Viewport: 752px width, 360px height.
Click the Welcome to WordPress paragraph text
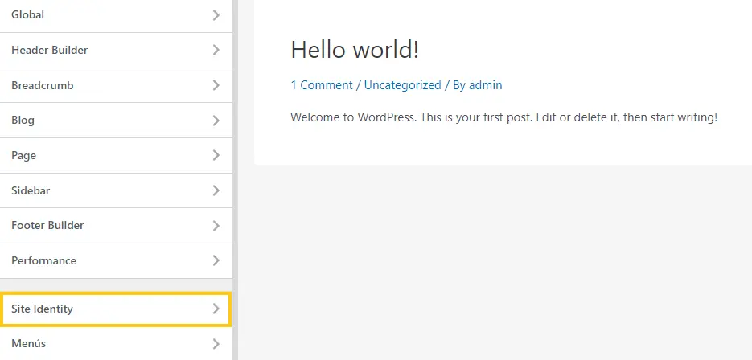click(x=504, y=117)
